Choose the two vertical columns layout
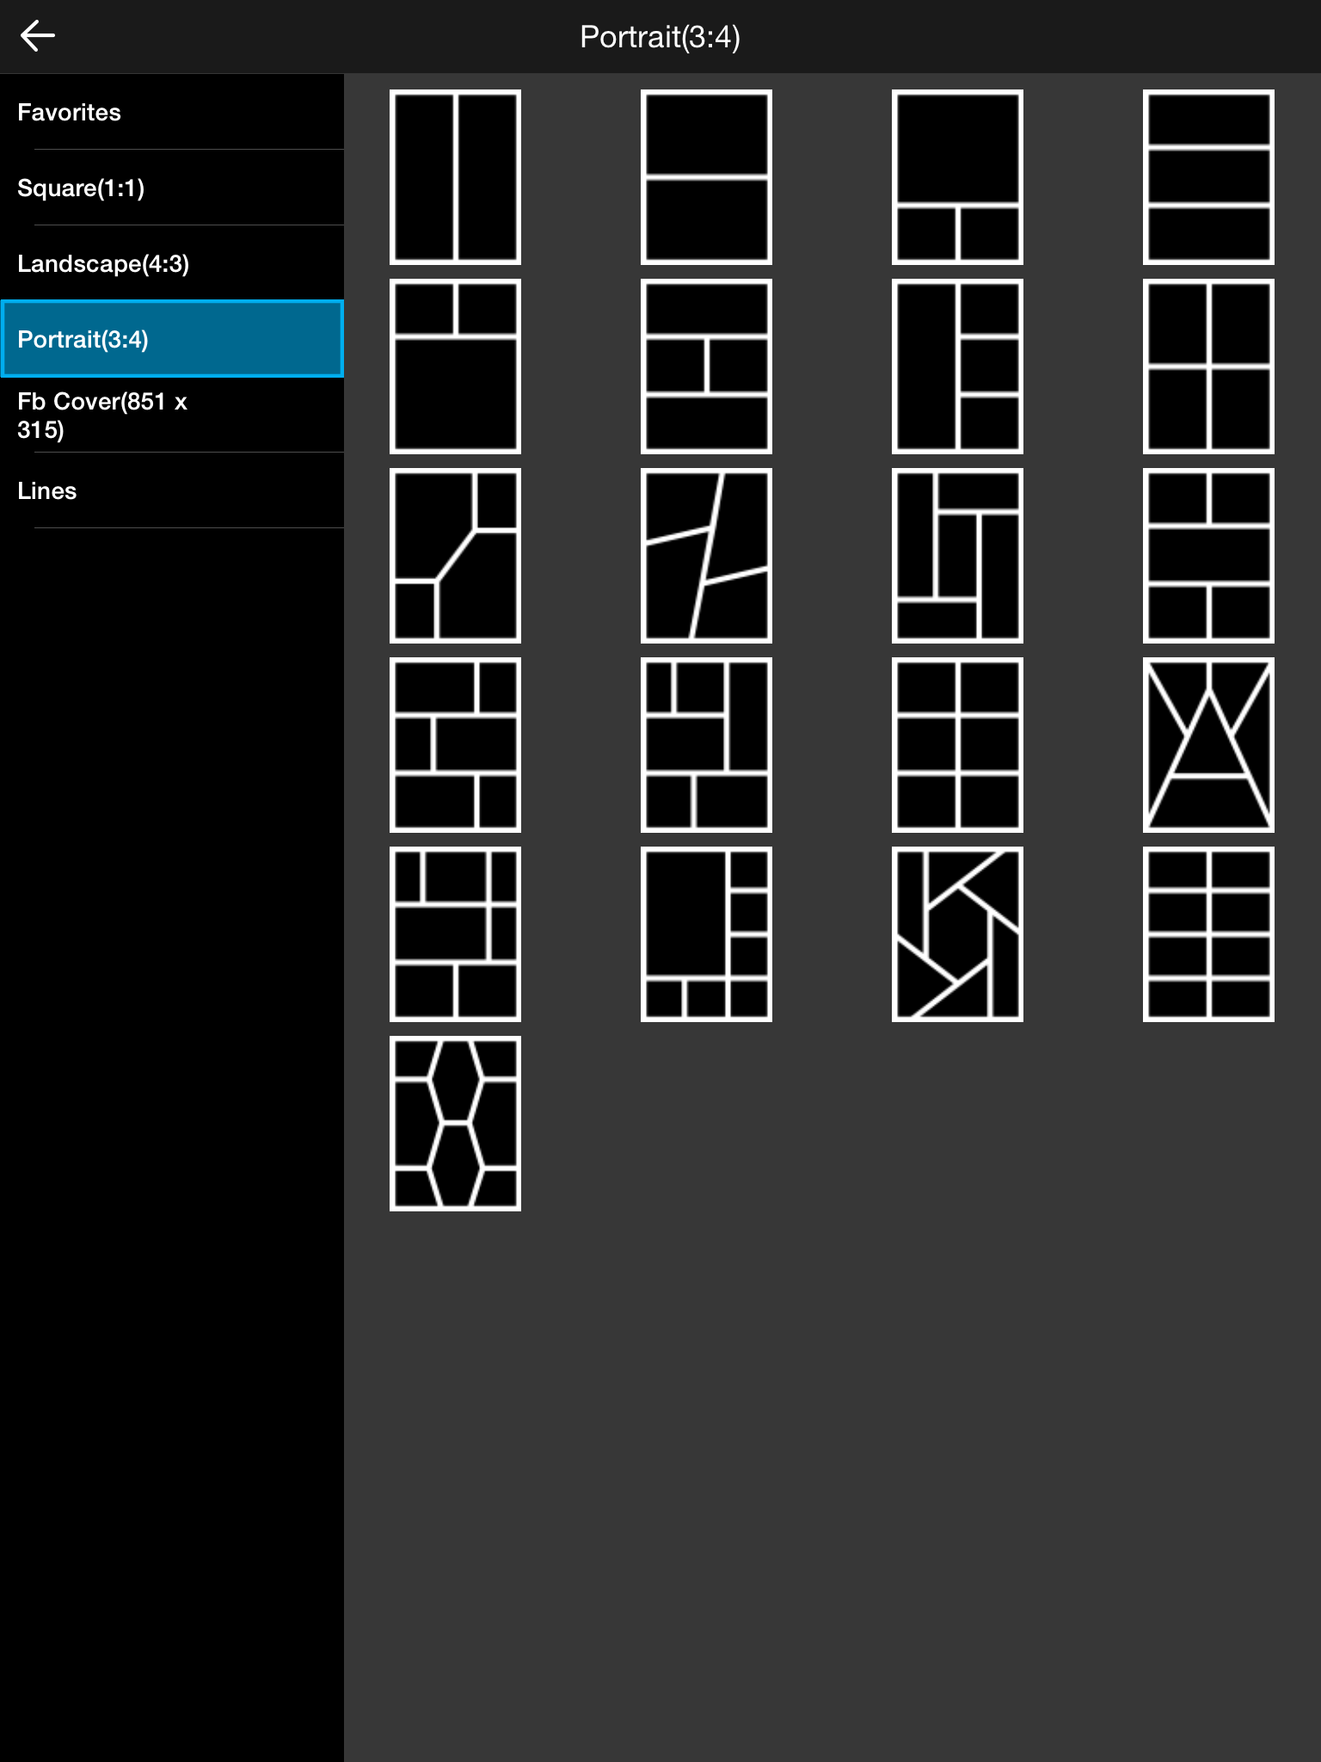Screen dimensions: 1321x1762 pos(455,177)
